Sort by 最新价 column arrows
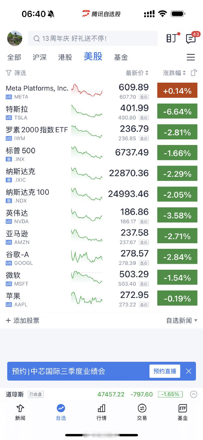 137,73
